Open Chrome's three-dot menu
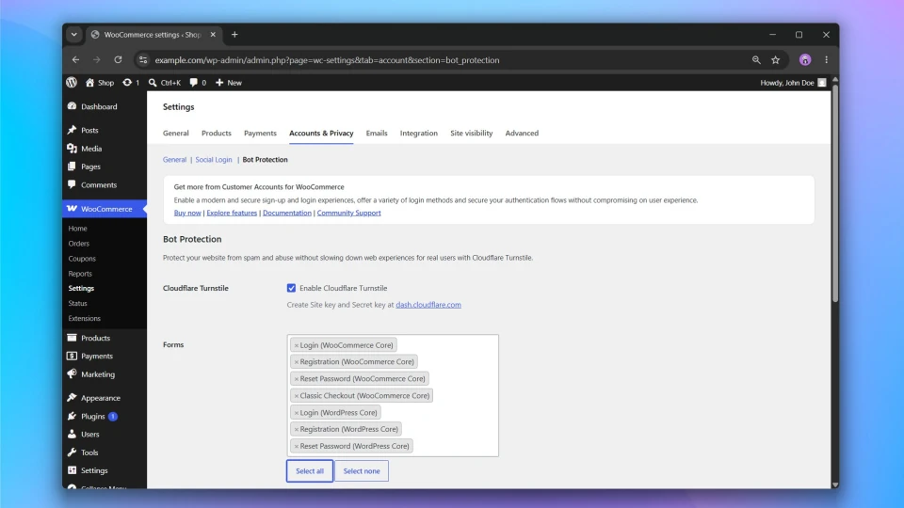The height and width of the screenshot is (508, 904). pos(826,60)
